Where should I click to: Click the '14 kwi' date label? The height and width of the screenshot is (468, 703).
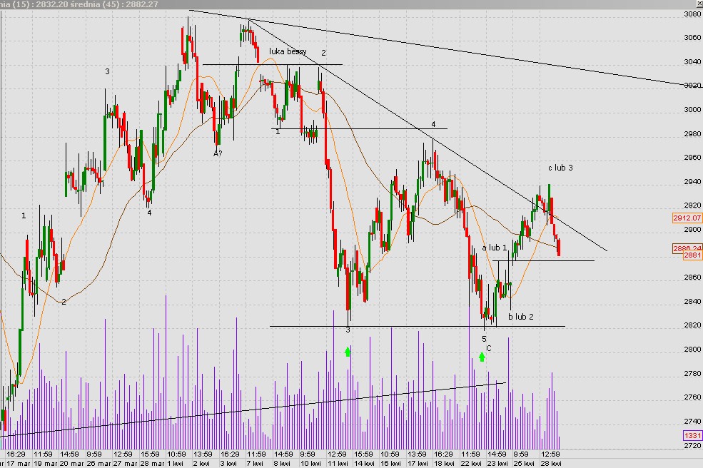[x=364, y=464]
